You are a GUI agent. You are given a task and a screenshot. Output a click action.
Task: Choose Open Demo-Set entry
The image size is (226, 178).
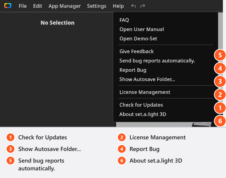coord(165,39)
